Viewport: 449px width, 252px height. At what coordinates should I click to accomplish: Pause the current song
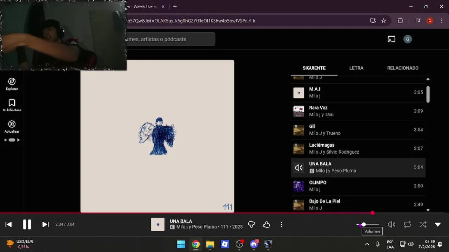pos(27,224)
